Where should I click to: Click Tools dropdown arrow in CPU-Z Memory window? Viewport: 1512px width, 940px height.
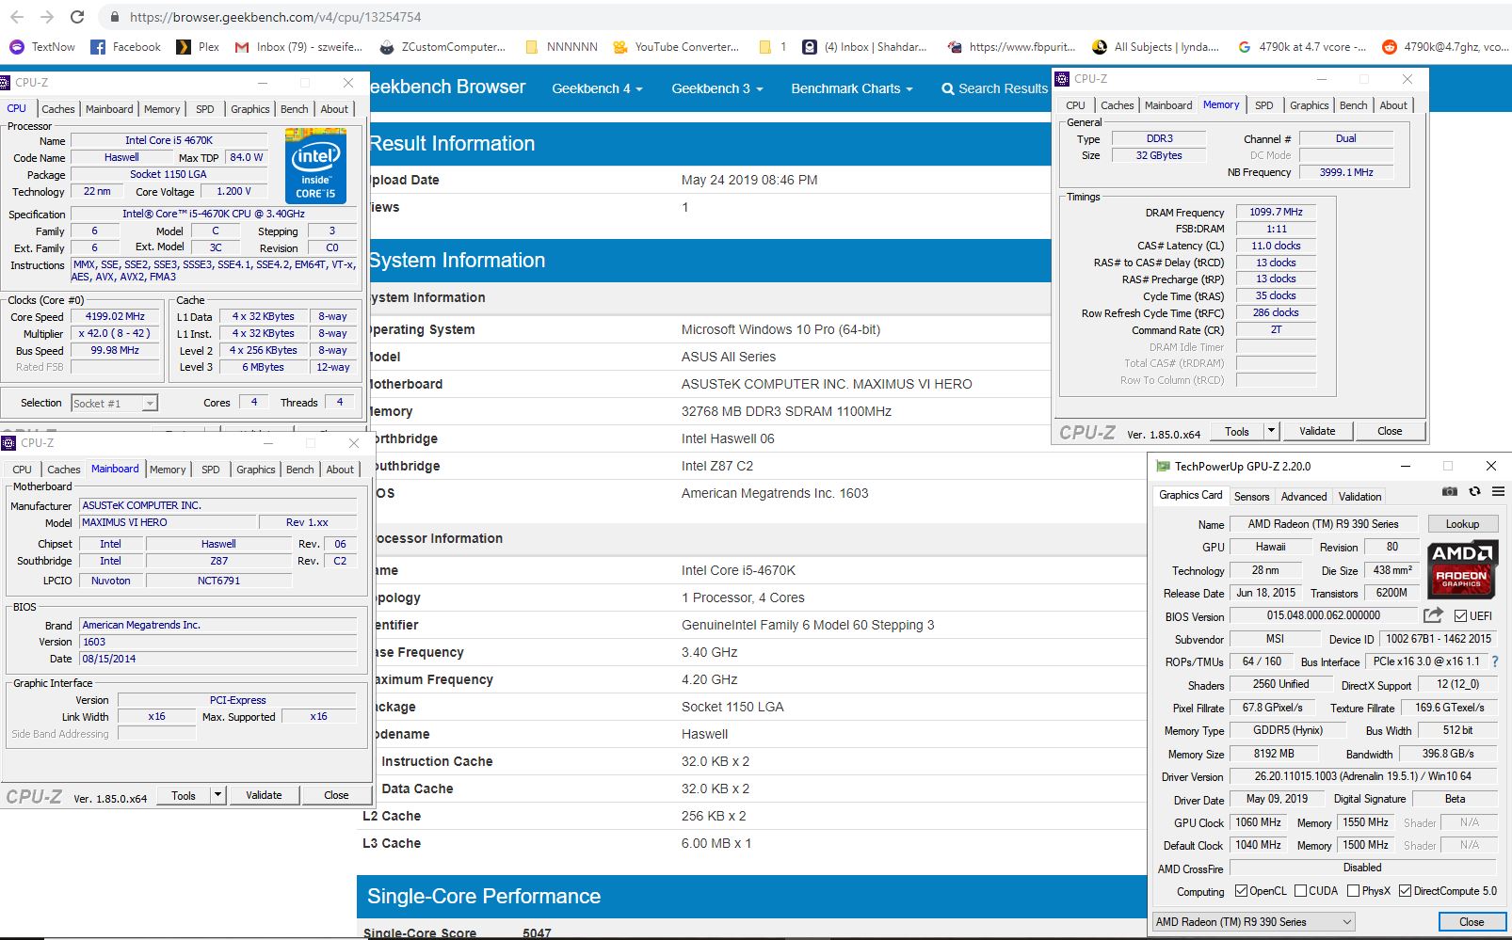coord(1271,431)
